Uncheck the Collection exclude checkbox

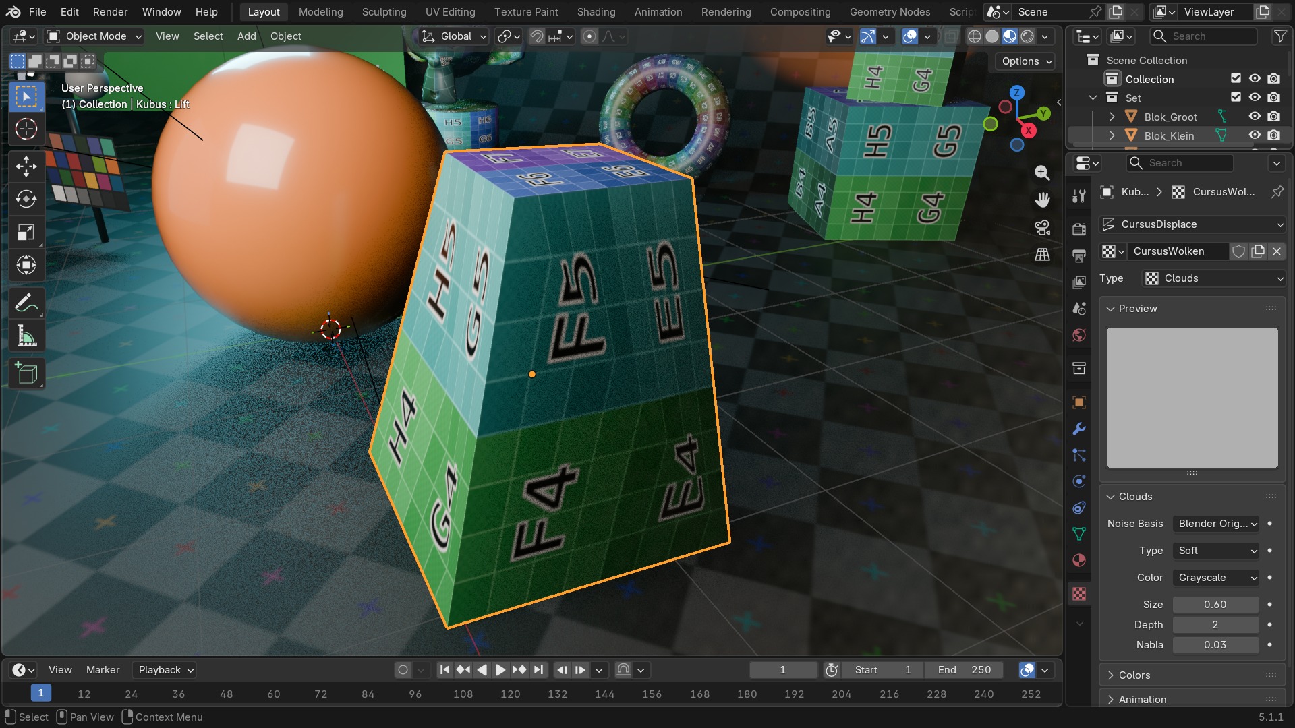coord(1236,79)
